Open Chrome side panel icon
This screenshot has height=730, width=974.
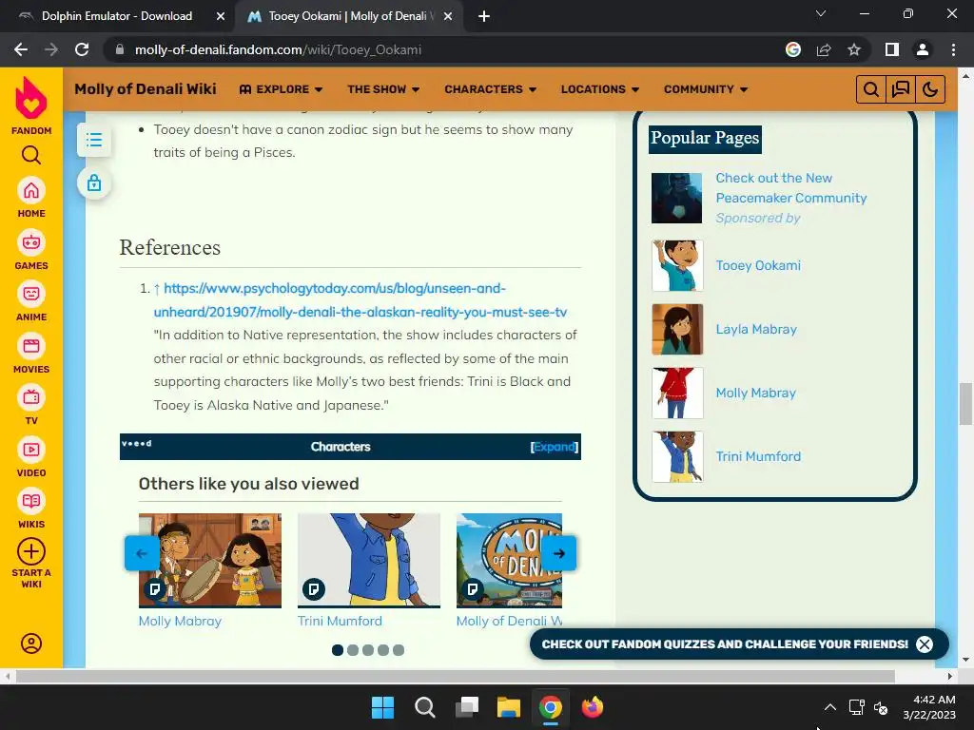[892, 49]
